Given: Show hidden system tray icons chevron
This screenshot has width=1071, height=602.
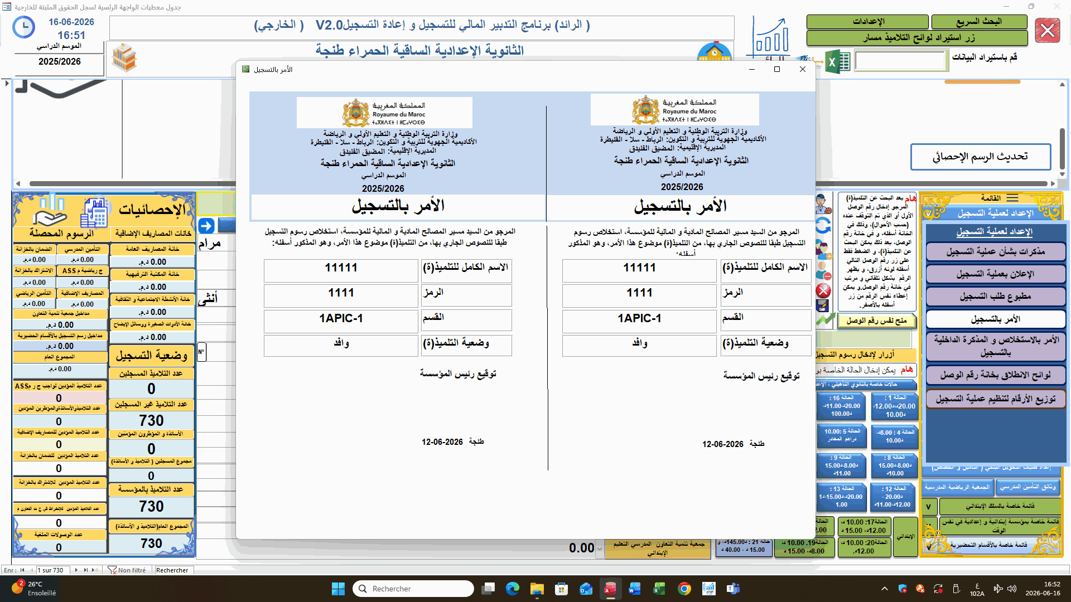Looking at the screenshot, I should pyautogui.click(x=885, y=589).
